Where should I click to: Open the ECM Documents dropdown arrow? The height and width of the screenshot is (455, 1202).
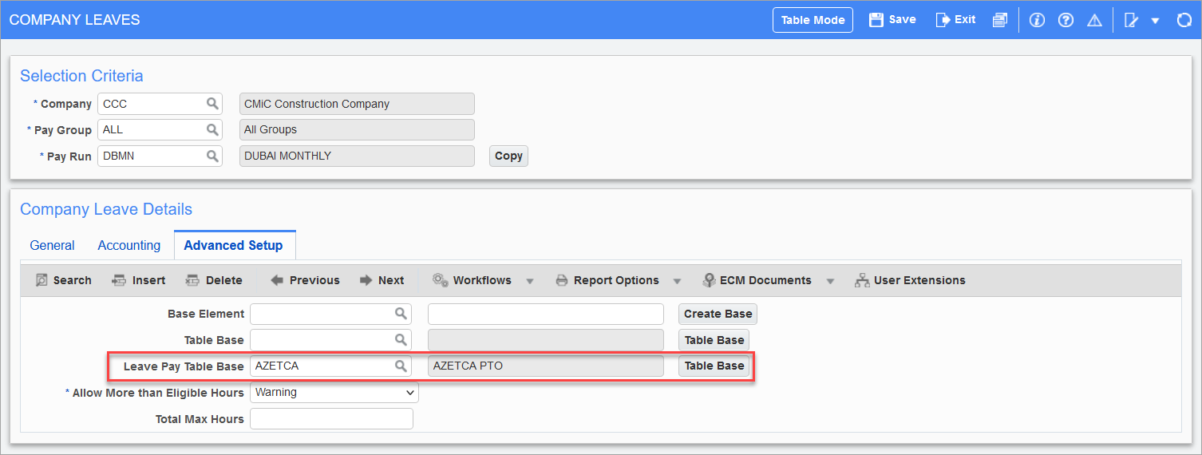pos(830,281)
